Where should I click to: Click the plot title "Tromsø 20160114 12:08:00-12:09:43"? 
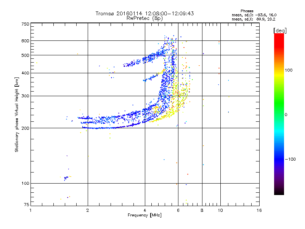click(144, 13)
